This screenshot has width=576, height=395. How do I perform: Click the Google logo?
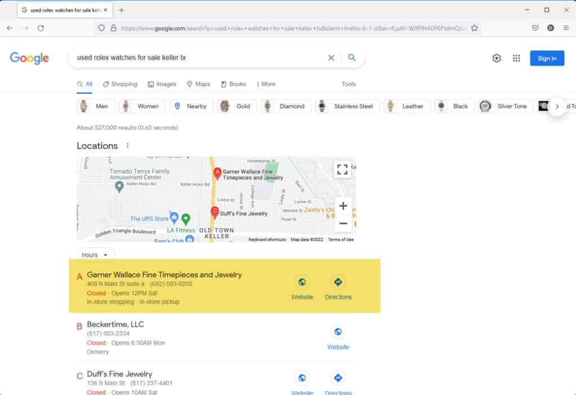coord(29,58)
